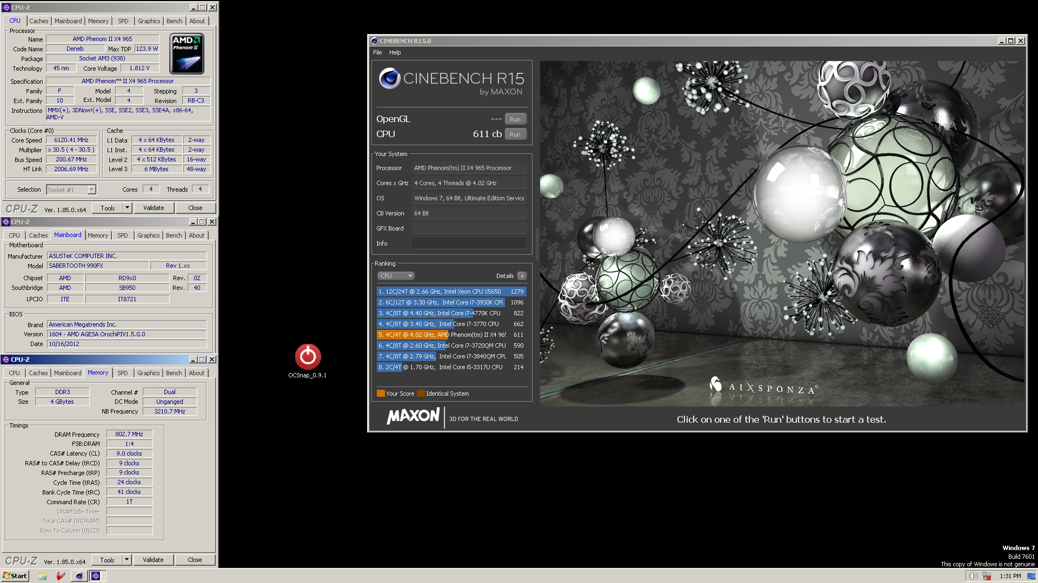The height and width of the screenshot is (583, 1038).
Task: Click the DRAM Frequency value 802.7 MHz
Action: click(129, 434)
